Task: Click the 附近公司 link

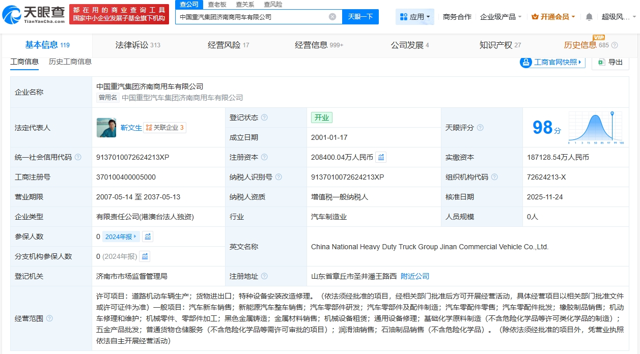Action: [415, 276]
